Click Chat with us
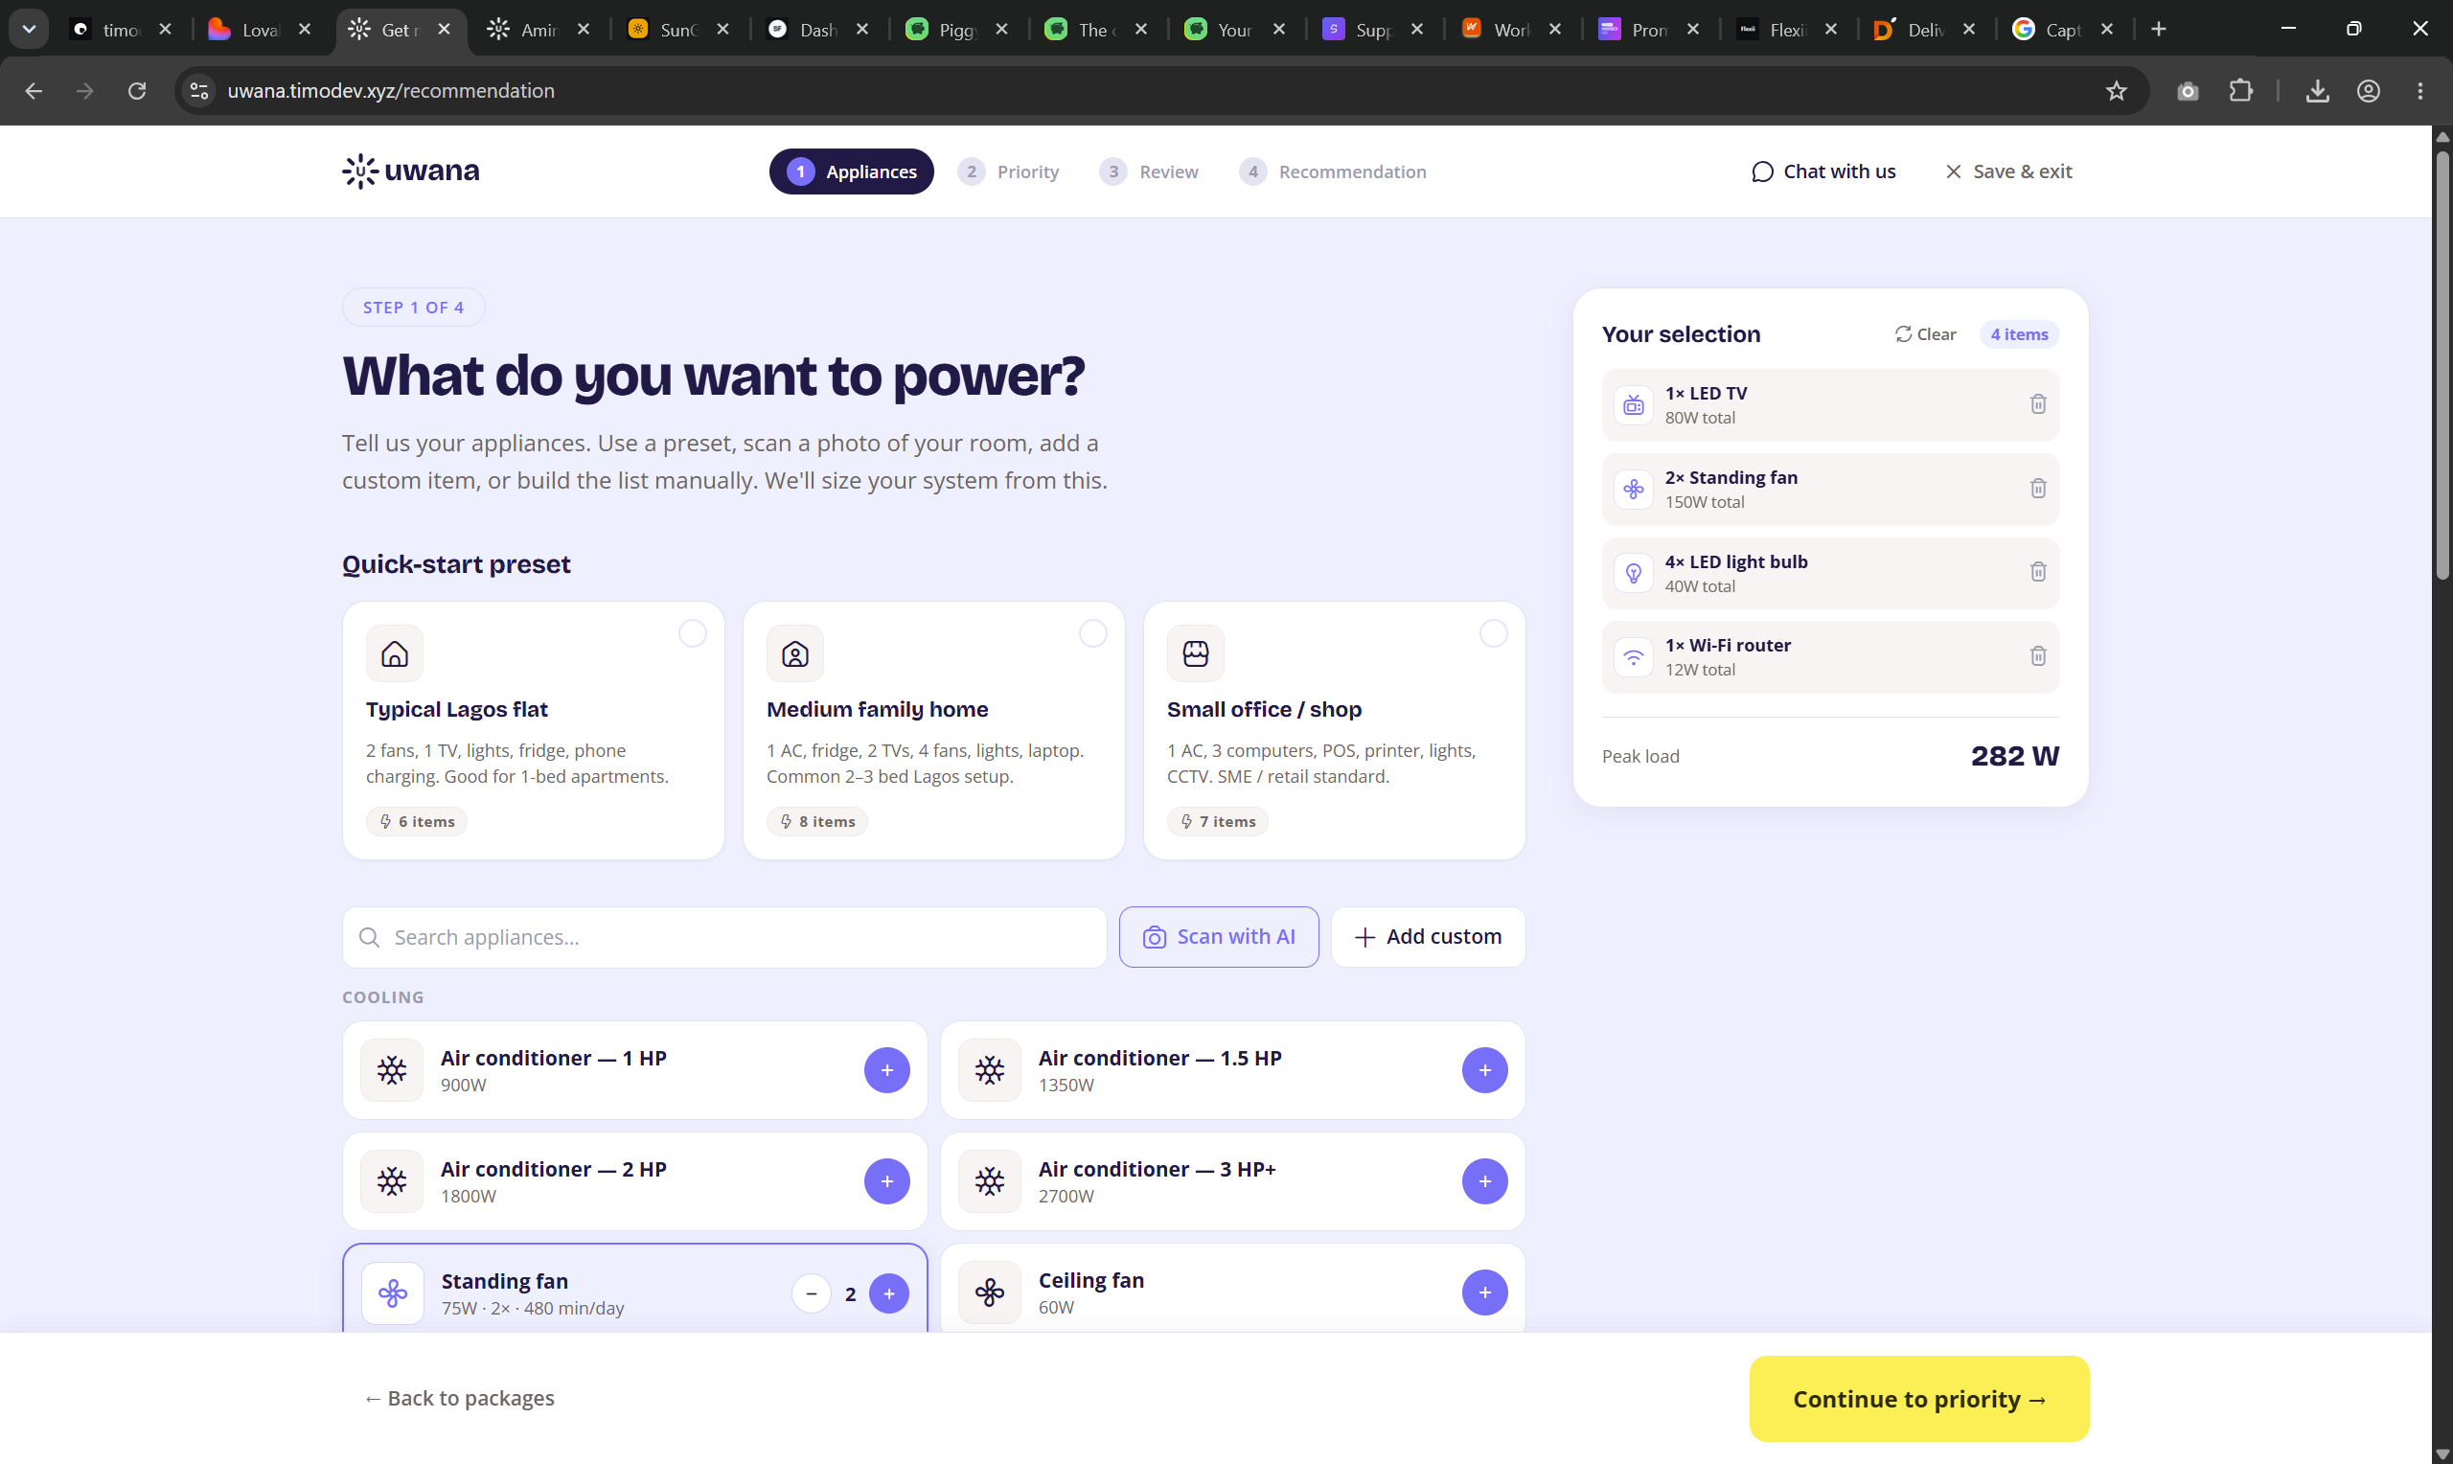2453x1464 pixels. tap(1823, 172)
